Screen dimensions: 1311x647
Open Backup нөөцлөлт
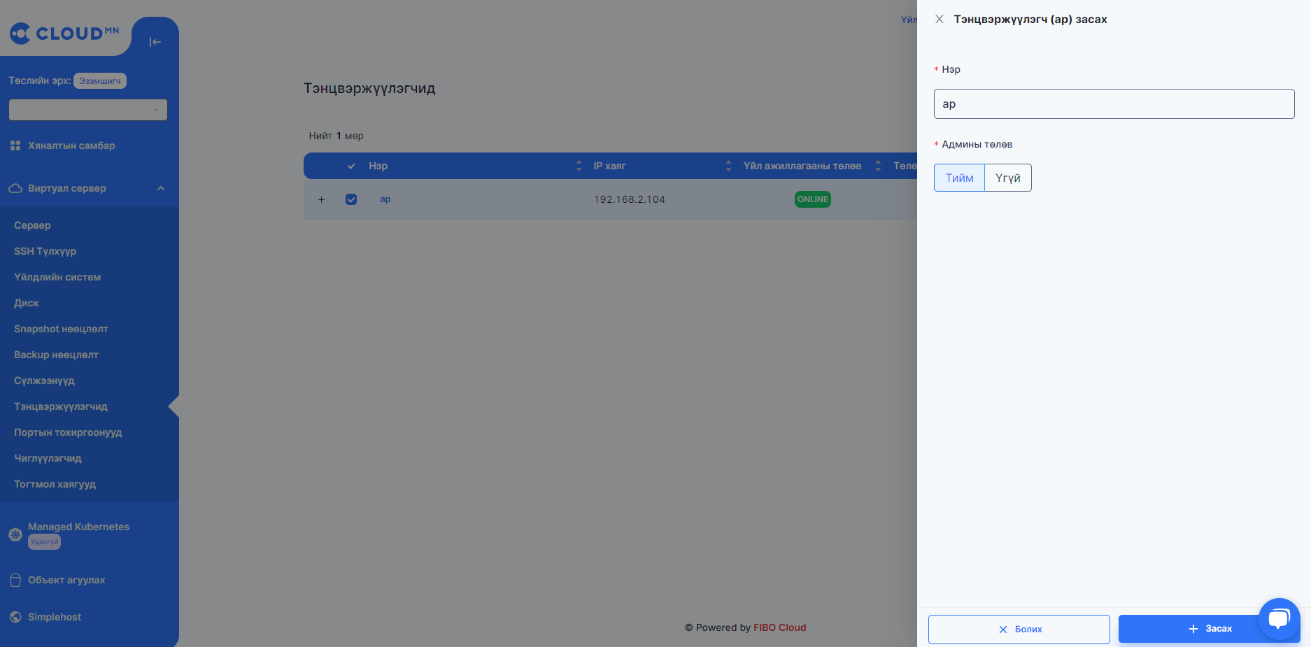[x=56, y=355]
